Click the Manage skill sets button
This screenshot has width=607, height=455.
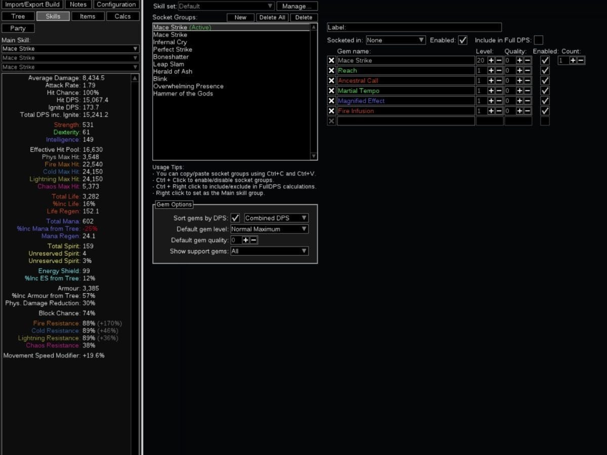tap(297, 6)
